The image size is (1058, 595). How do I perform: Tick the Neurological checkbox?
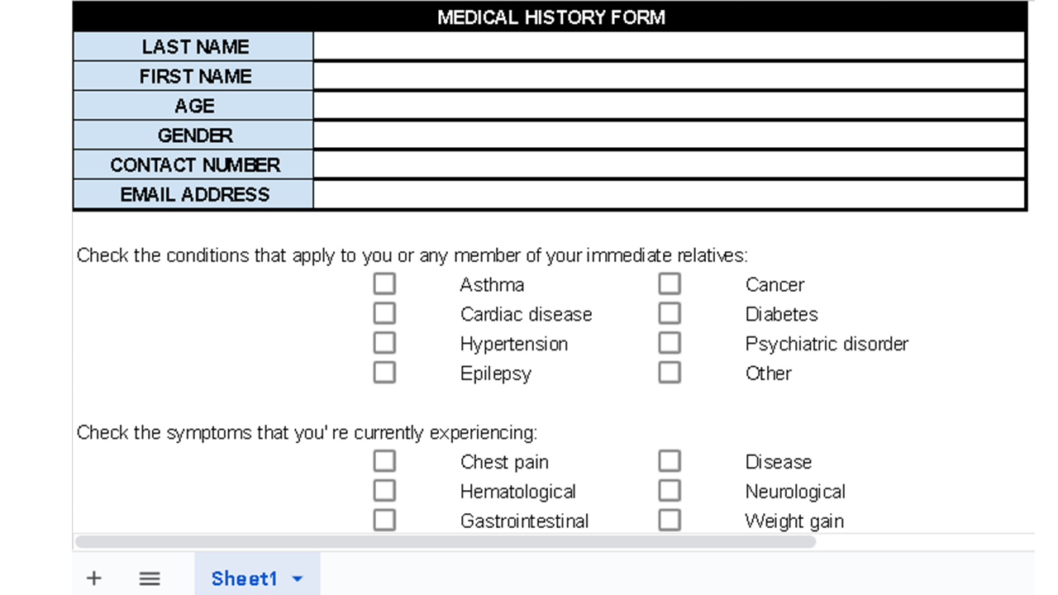pyautogui.click(x=670, y=491)
